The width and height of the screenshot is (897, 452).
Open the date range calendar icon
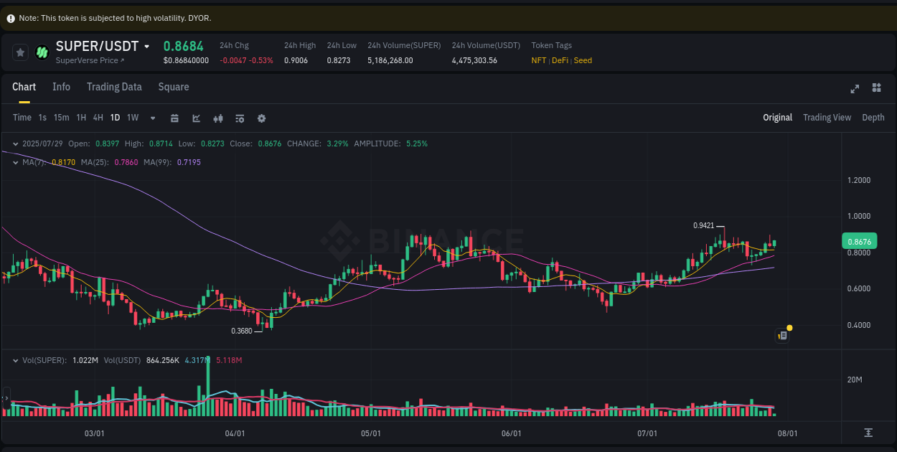click(x=174, y=118)
